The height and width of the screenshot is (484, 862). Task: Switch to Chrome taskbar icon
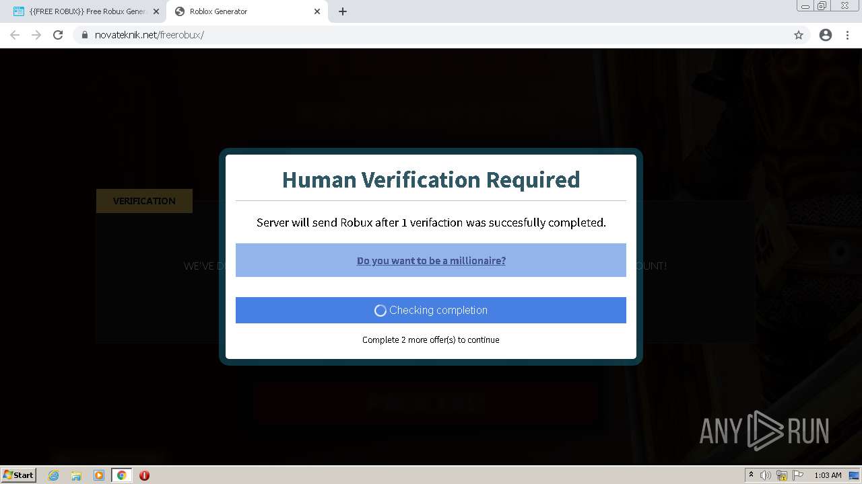(x=121, y=475)
